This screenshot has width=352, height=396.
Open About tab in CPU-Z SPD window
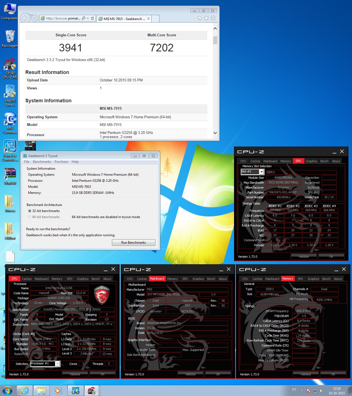[x=336, y=161]
